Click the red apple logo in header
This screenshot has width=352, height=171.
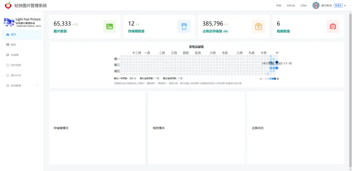(8, 5)
